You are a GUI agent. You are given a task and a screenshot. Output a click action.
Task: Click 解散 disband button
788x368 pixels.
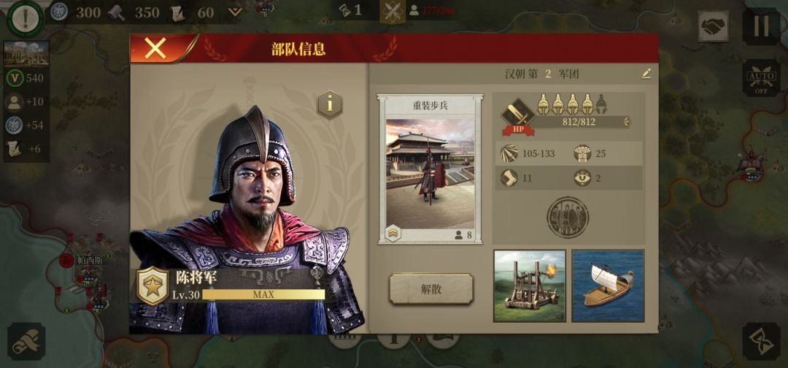click(431, 289)
